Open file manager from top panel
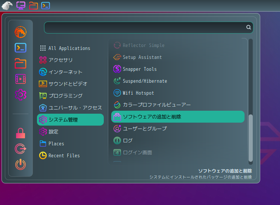Viewport: 280px width, 205px height. [33, 6]
